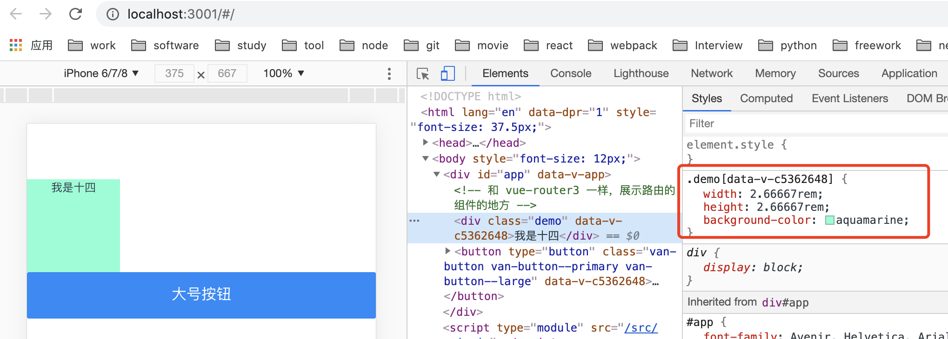The image size is (948, 339).
Task: Open the Sources tab
Action: click(839, 73)
